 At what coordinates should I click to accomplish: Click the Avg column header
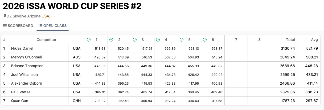pyautogui.click(x=314, y=40)
